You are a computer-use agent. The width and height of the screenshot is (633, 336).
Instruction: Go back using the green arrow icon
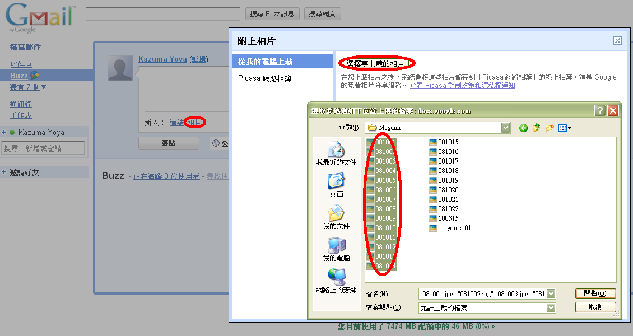[524, 128]
